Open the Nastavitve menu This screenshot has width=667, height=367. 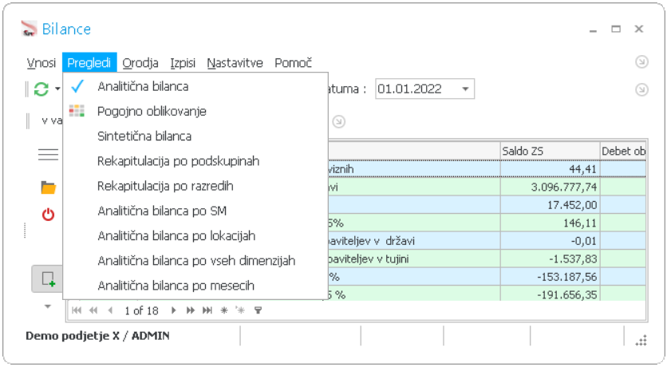pyautogui.click(x=235, y=63)
